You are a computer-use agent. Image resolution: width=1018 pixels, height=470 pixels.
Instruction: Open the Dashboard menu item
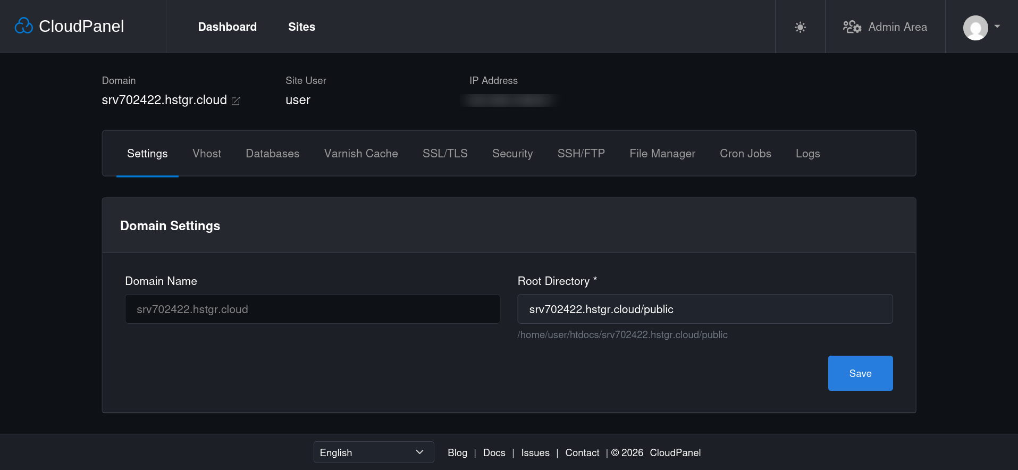tap(228, 27)
